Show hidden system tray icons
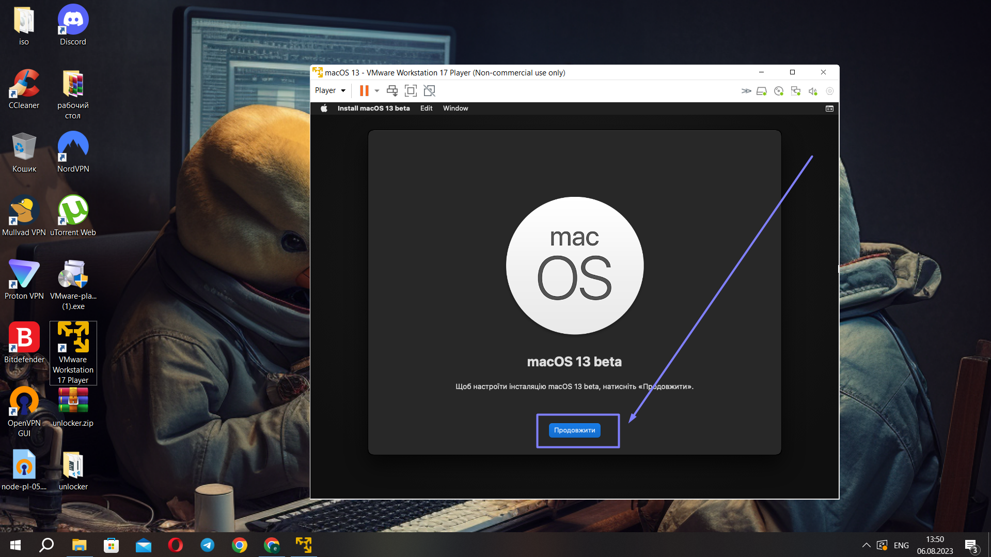 coord(867,545)
